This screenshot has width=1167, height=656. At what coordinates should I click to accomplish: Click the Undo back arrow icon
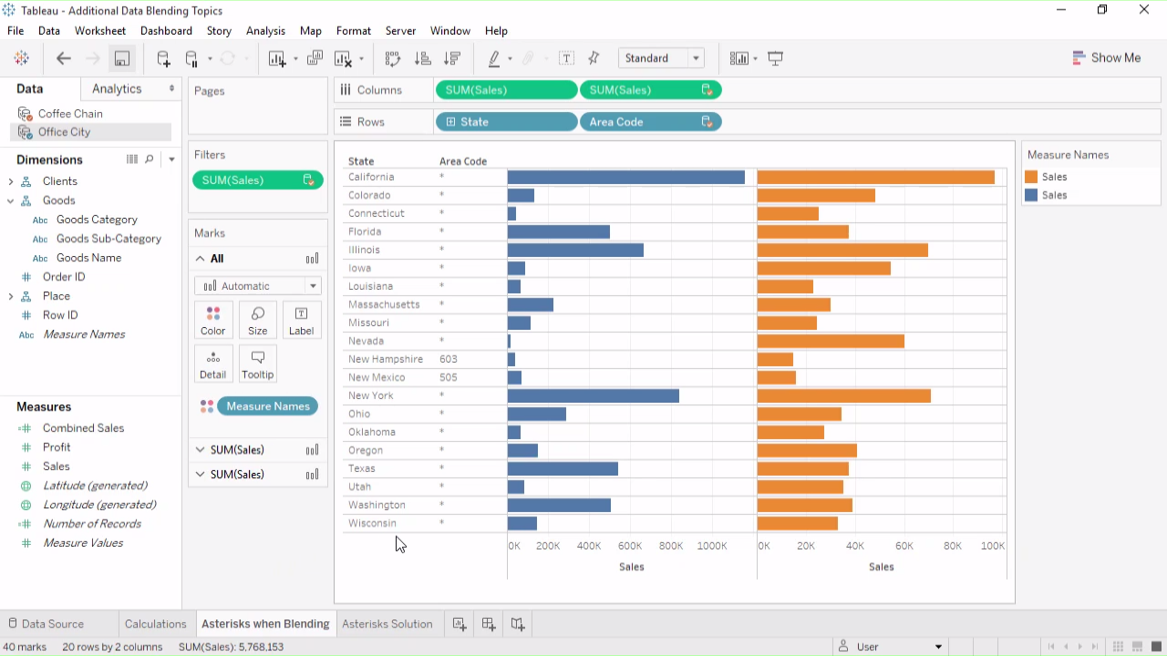pyautogui.click(x=63, y=58)
